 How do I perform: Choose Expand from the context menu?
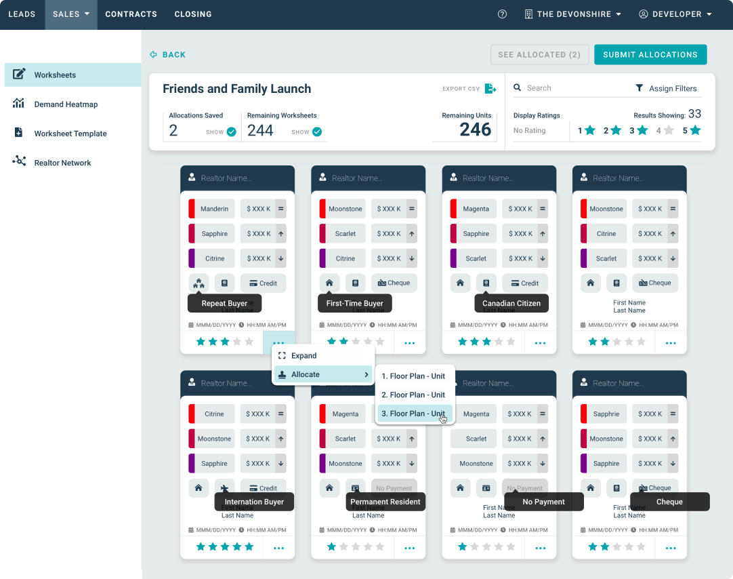[303, 356]
